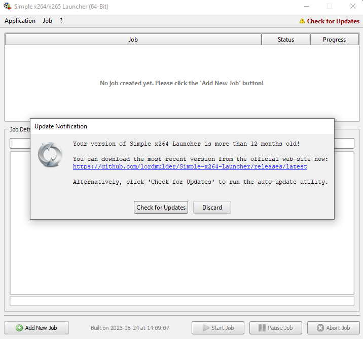Click the Abort Job cancel icon
This screenshot has height=339, width=363.
point(320,328)
